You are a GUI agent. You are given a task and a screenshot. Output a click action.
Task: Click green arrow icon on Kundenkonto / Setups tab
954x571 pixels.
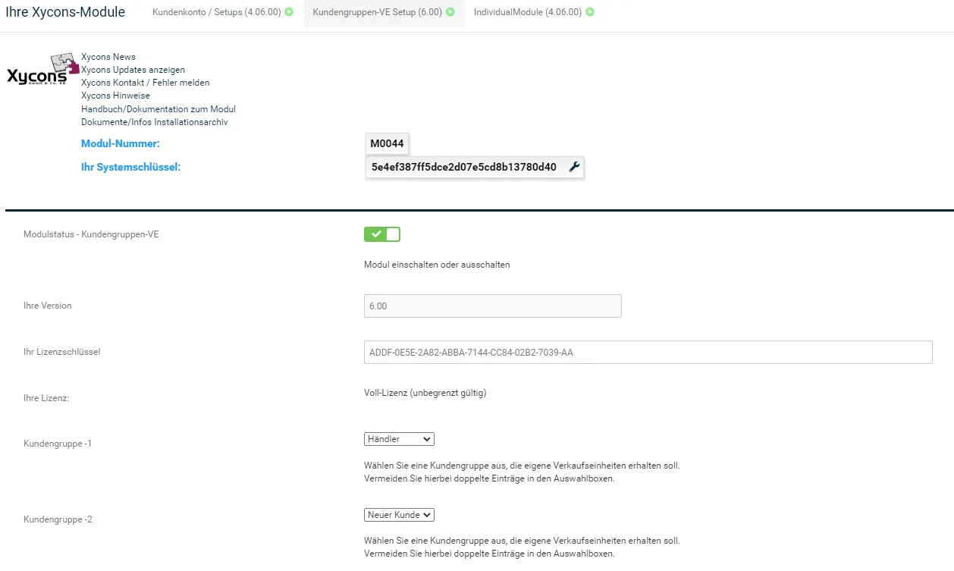[289, 12]
